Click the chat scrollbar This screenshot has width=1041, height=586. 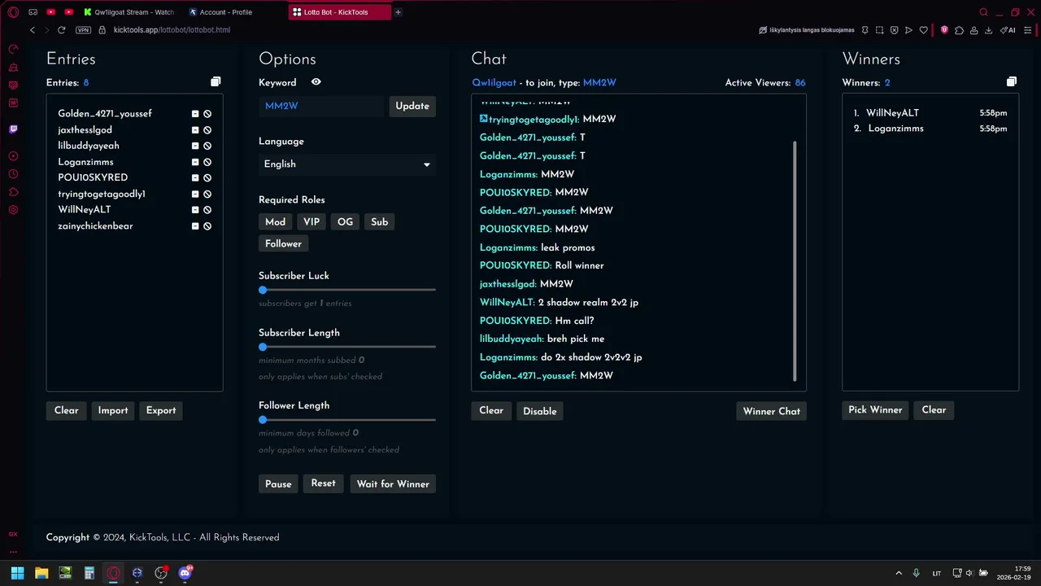coord(795,260)
